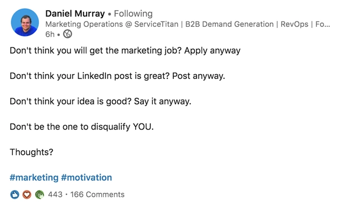This screenshot has height=204, width=350.
Task: Click the blue thumbs-up like reaction icon
Action: point(15,195)
